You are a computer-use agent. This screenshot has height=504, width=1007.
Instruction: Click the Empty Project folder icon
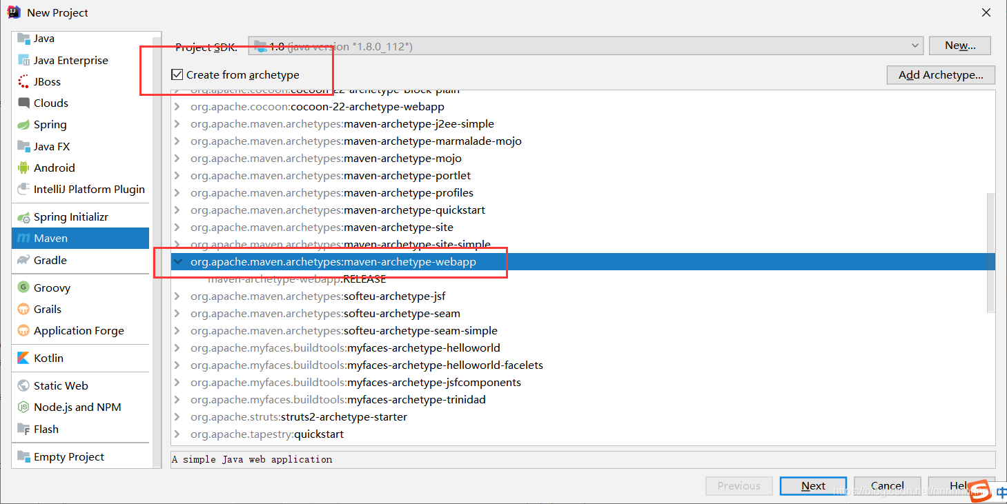(23, 456)
